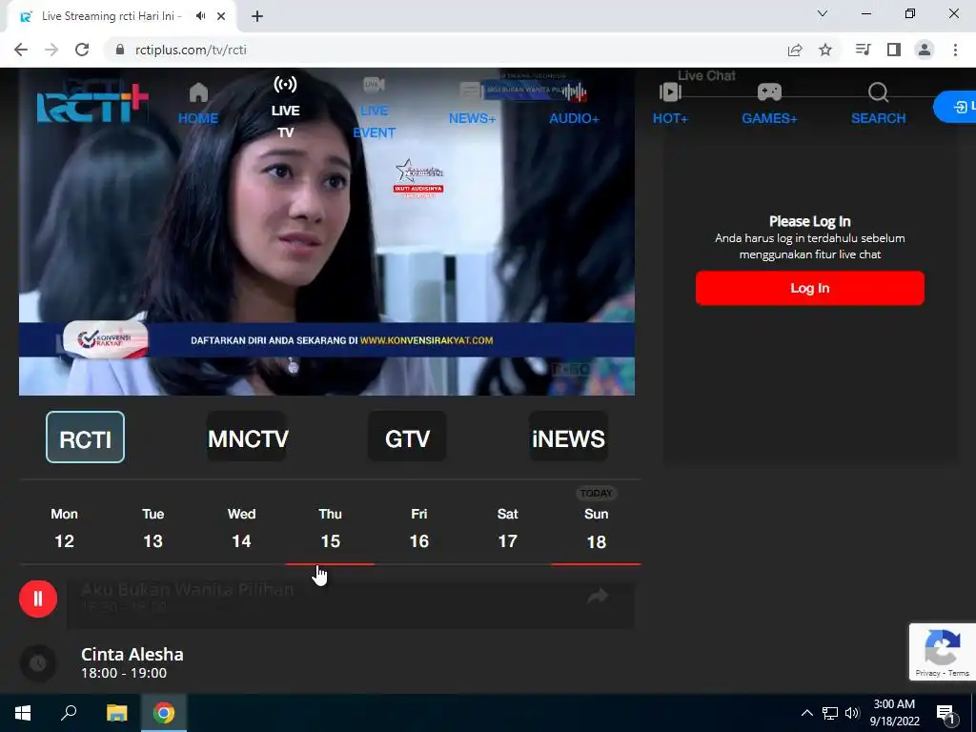The image size is (976, 732).
Task: Select Mon 12 in schedule
Action: click(x=64, y=528)
